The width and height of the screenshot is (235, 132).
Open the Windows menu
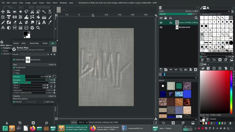coord(63,3)
